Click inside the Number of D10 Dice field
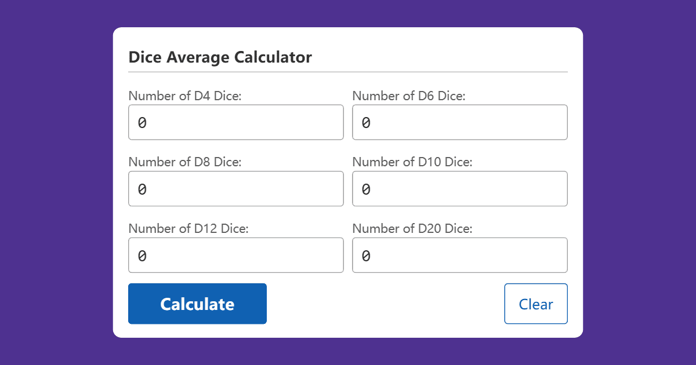 [x=460, y=188]
